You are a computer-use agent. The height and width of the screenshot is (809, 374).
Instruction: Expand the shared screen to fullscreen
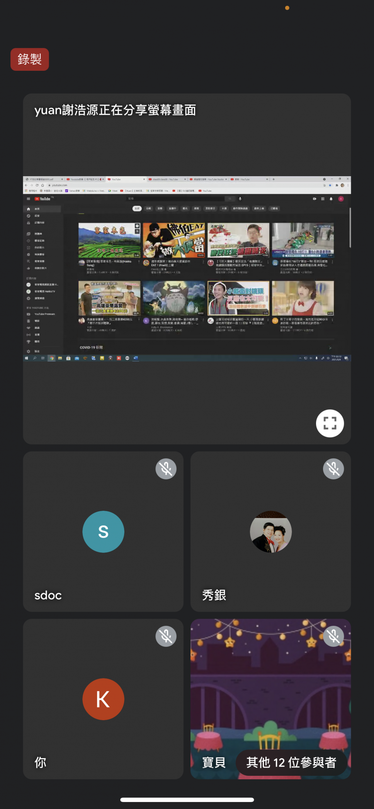(x=330, y=423)
